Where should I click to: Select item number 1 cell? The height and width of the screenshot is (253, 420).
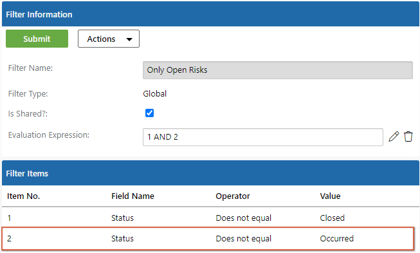(x=9, y=218)
